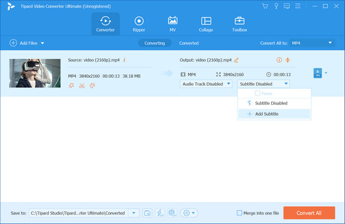Viewport: 345px width, 224px height.
Task: Open the Convert All to MP4 dropdown
Action: pos(312,43)
